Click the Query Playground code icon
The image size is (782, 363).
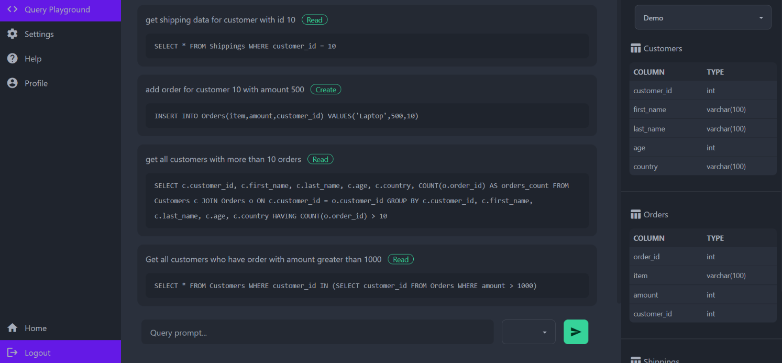click(13, 9)
